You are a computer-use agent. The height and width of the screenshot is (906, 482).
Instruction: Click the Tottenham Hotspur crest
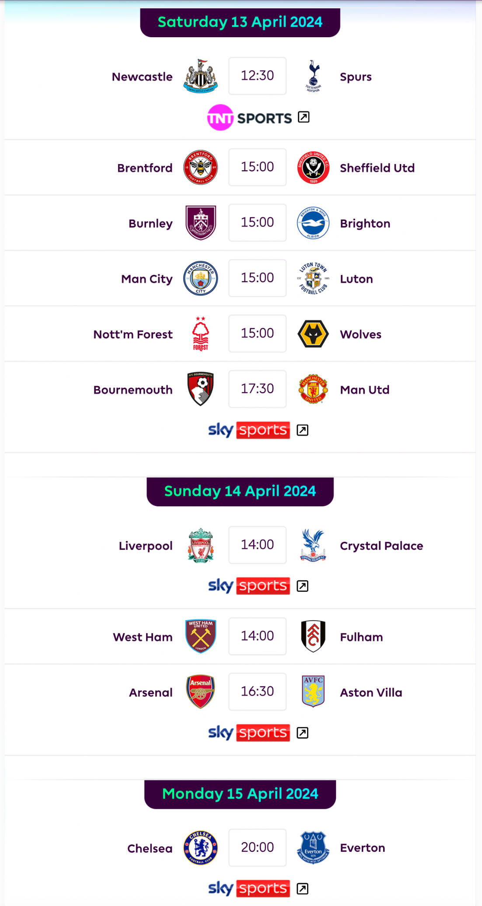pos(313,76)
